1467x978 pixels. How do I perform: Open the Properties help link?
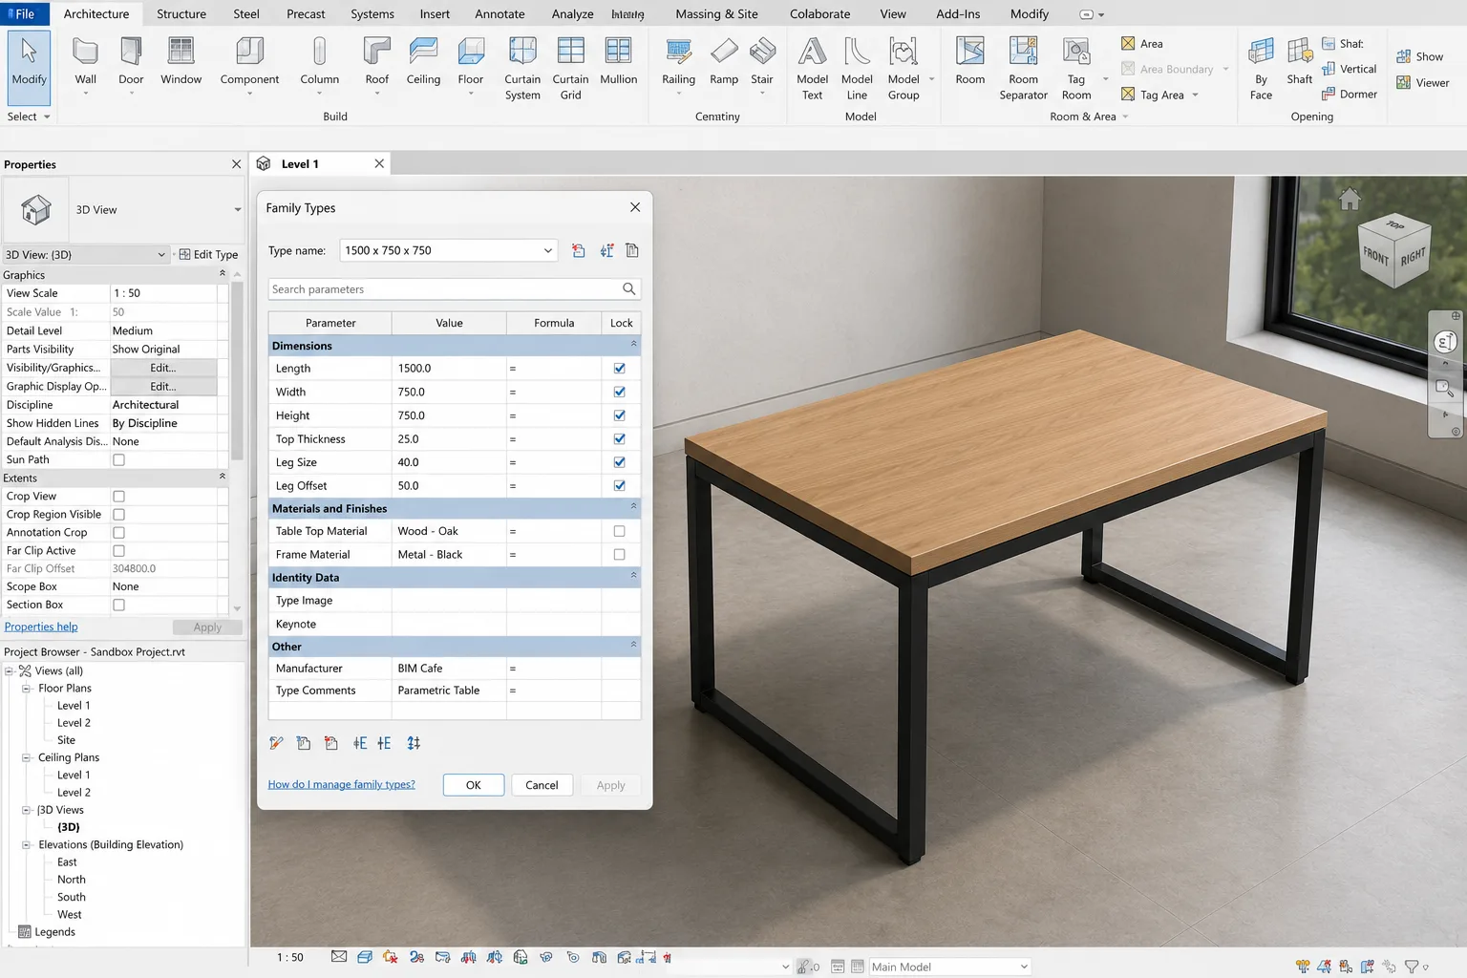click(x=41, y=627)
